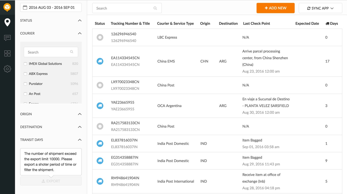Viewport: 347px width, 194px height.
Task: Tick the Purolator courier checkbox
Action: pos(25,84)
